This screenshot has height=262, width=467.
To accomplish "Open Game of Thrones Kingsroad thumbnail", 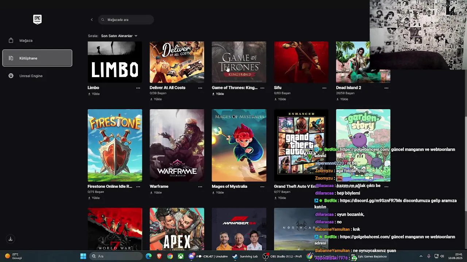I will point(239,62).
